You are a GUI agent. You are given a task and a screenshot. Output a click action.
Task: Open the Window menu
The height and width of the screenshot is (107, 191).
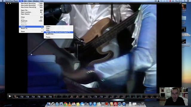(x=36, y=1)
